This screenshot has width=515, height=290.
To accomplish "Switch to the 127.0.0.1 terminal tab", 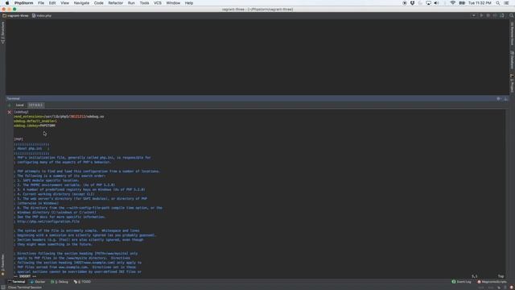I will point(35,106).
